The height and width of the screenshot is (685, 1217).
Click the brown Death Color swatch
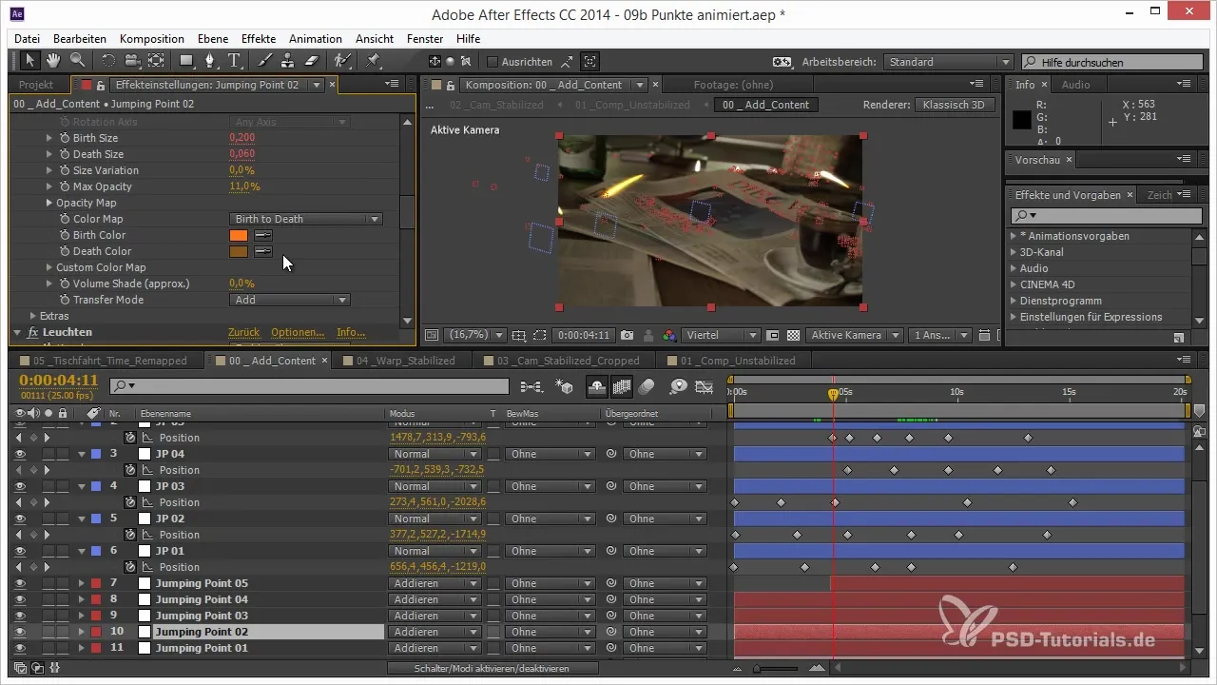tap(239, 251)
